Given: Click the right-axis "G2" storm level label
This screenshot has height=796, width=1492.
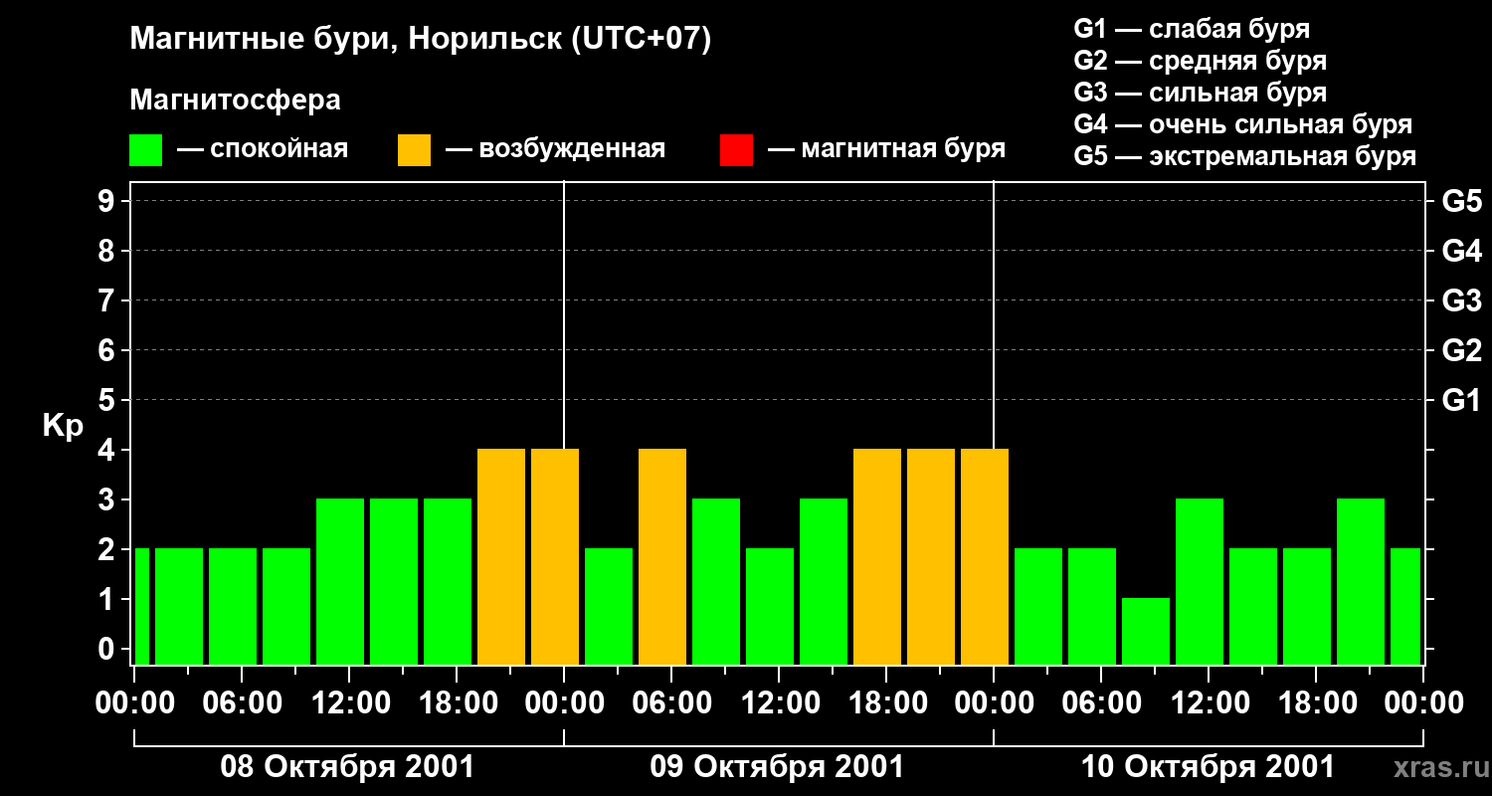Looking at the screenshot, I should pos(1461,350).
